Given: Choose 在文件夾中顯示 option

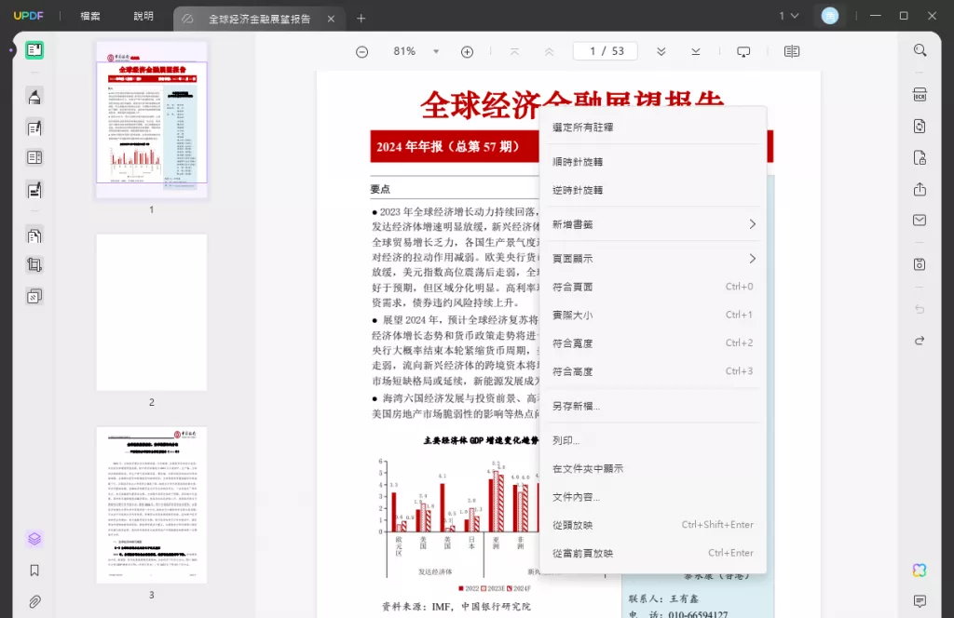Looking at the screenshot, I should pyautogui.click(x=653, y=468).
